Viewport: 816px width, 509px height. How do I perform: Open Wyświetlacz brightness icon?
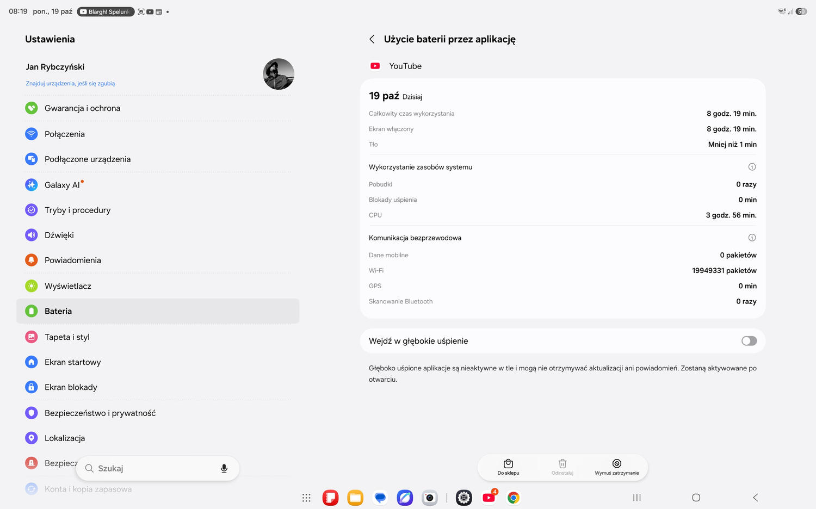click(x=32, y=286)
